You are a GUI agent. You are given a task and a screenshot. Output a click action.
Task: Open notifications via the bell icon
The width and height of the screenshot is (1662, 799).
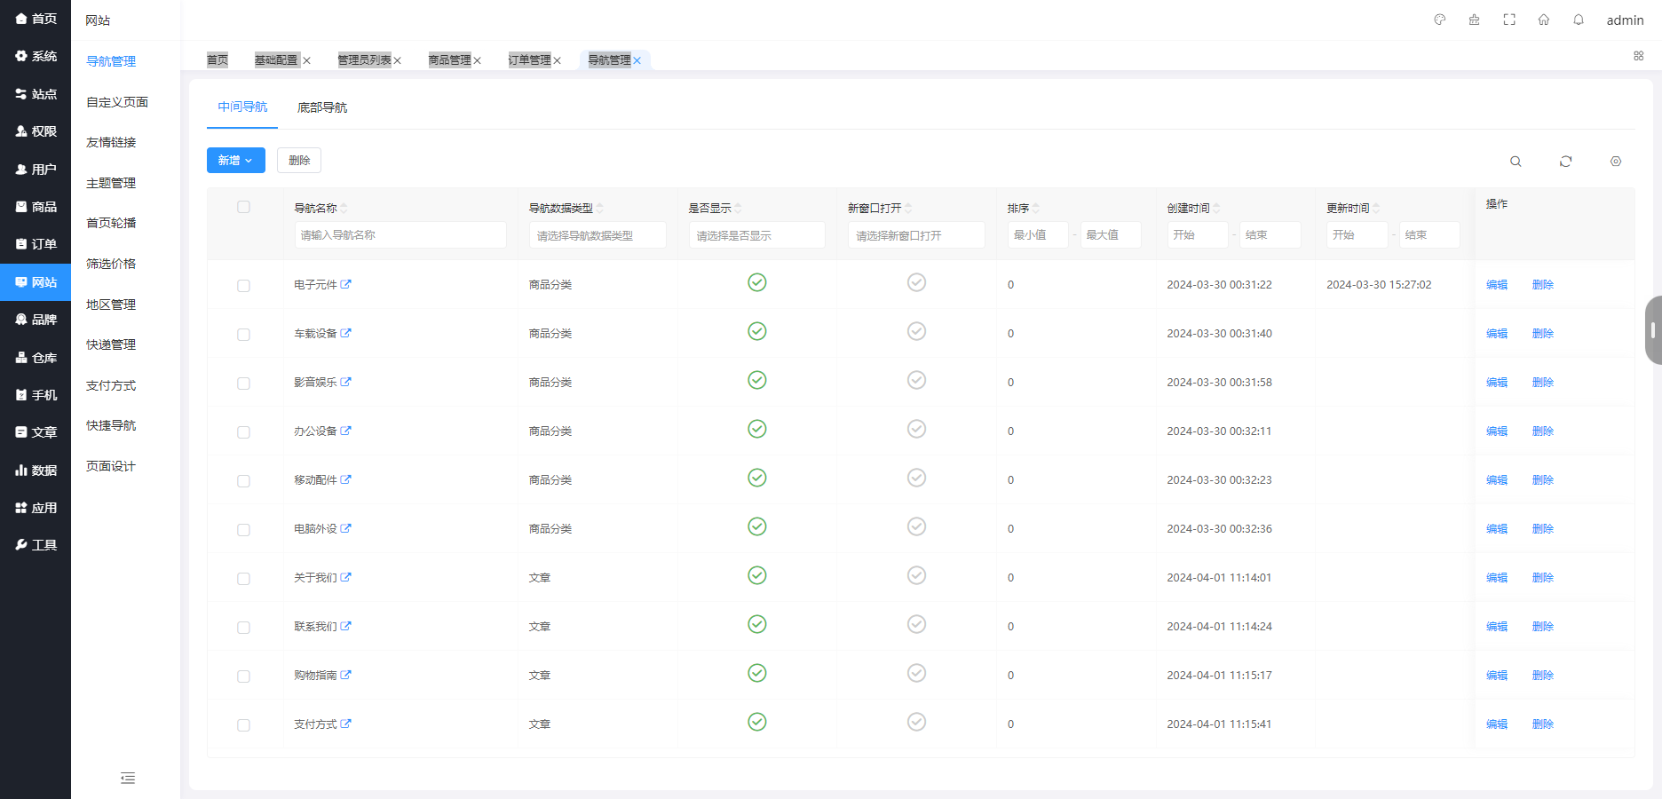click(1579, 19)
